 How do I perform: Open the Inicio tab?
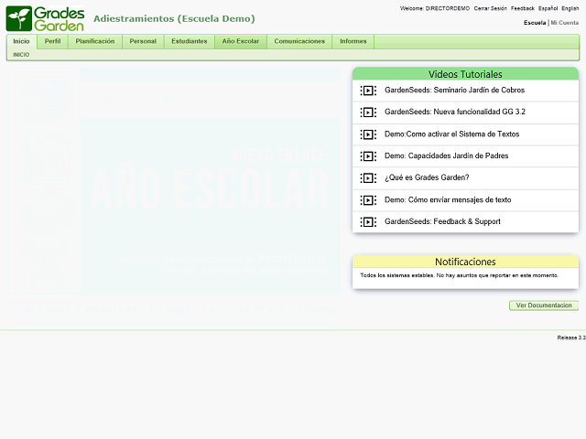click(21, 41)
